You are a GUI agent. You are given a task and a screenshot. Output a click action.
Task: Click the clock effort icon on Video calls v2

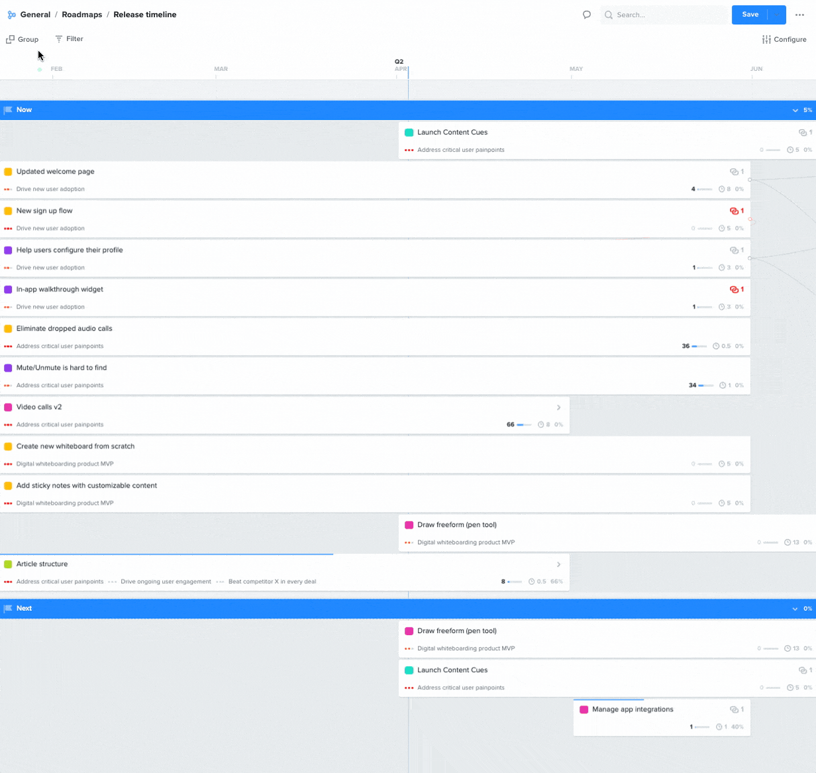click(541, 425)
